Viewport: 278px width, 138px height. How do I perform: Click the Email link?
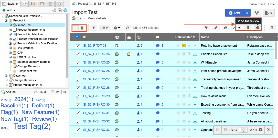coord(272,4)
